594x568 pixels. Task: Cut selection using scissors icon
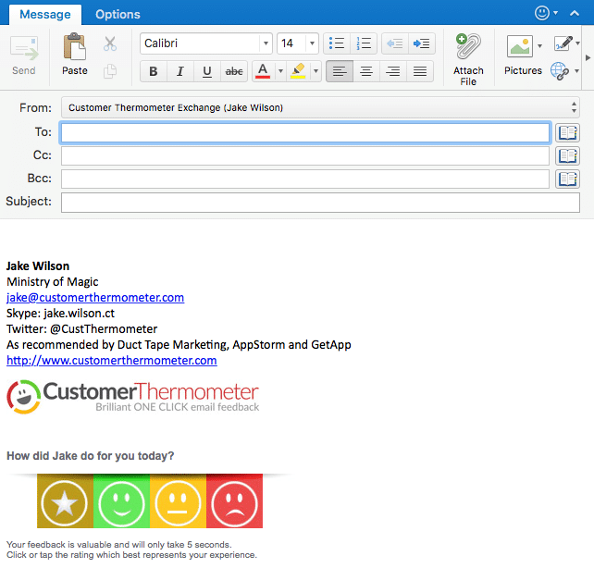[110, 43]
